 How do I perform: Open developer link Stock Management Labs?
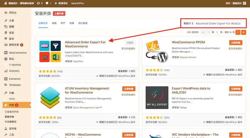coord(87,107)
